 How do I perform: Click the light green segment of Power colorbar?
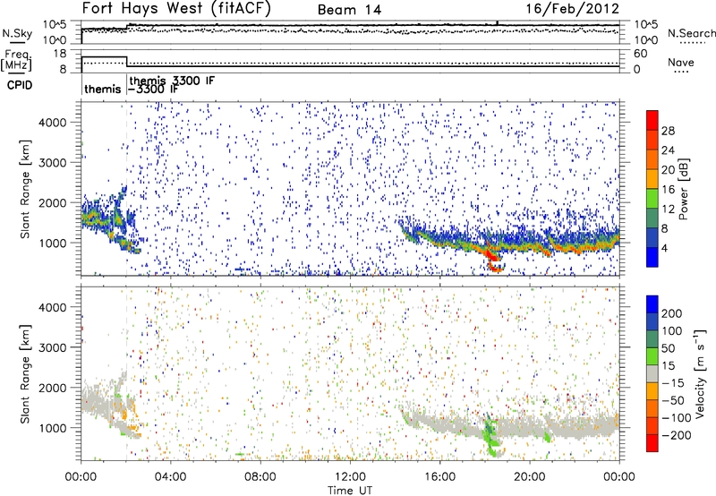pos(652,198)
